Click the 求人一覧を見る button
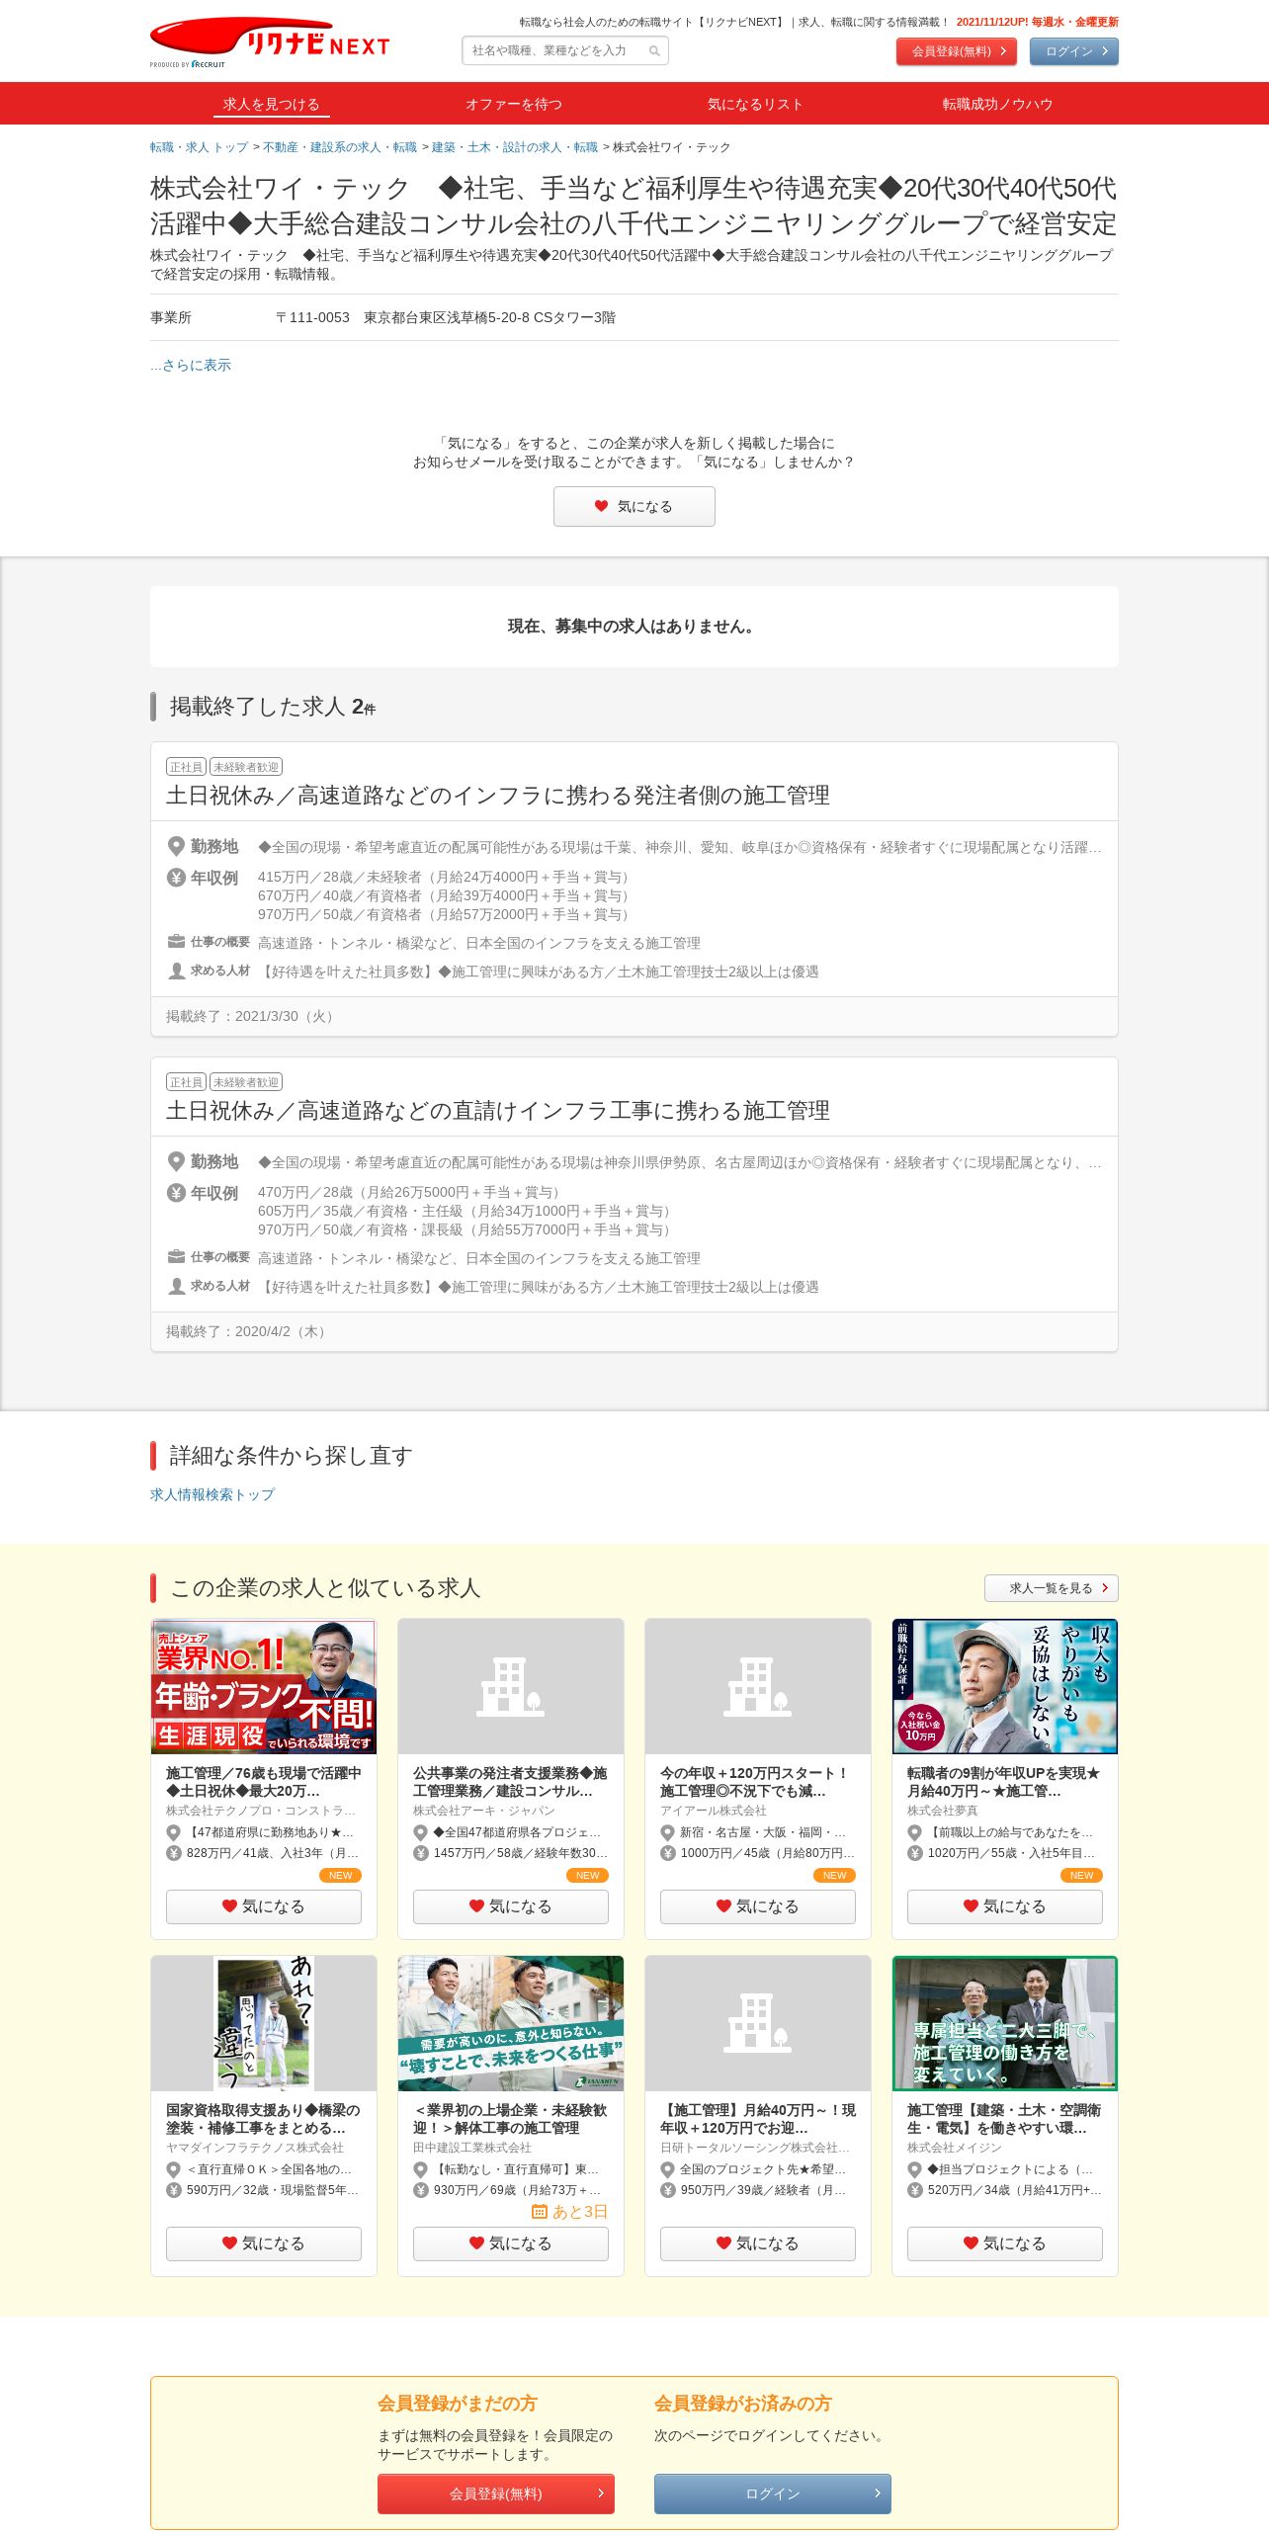This screenshot has width=1269, height=2538. (1052, 1588)
